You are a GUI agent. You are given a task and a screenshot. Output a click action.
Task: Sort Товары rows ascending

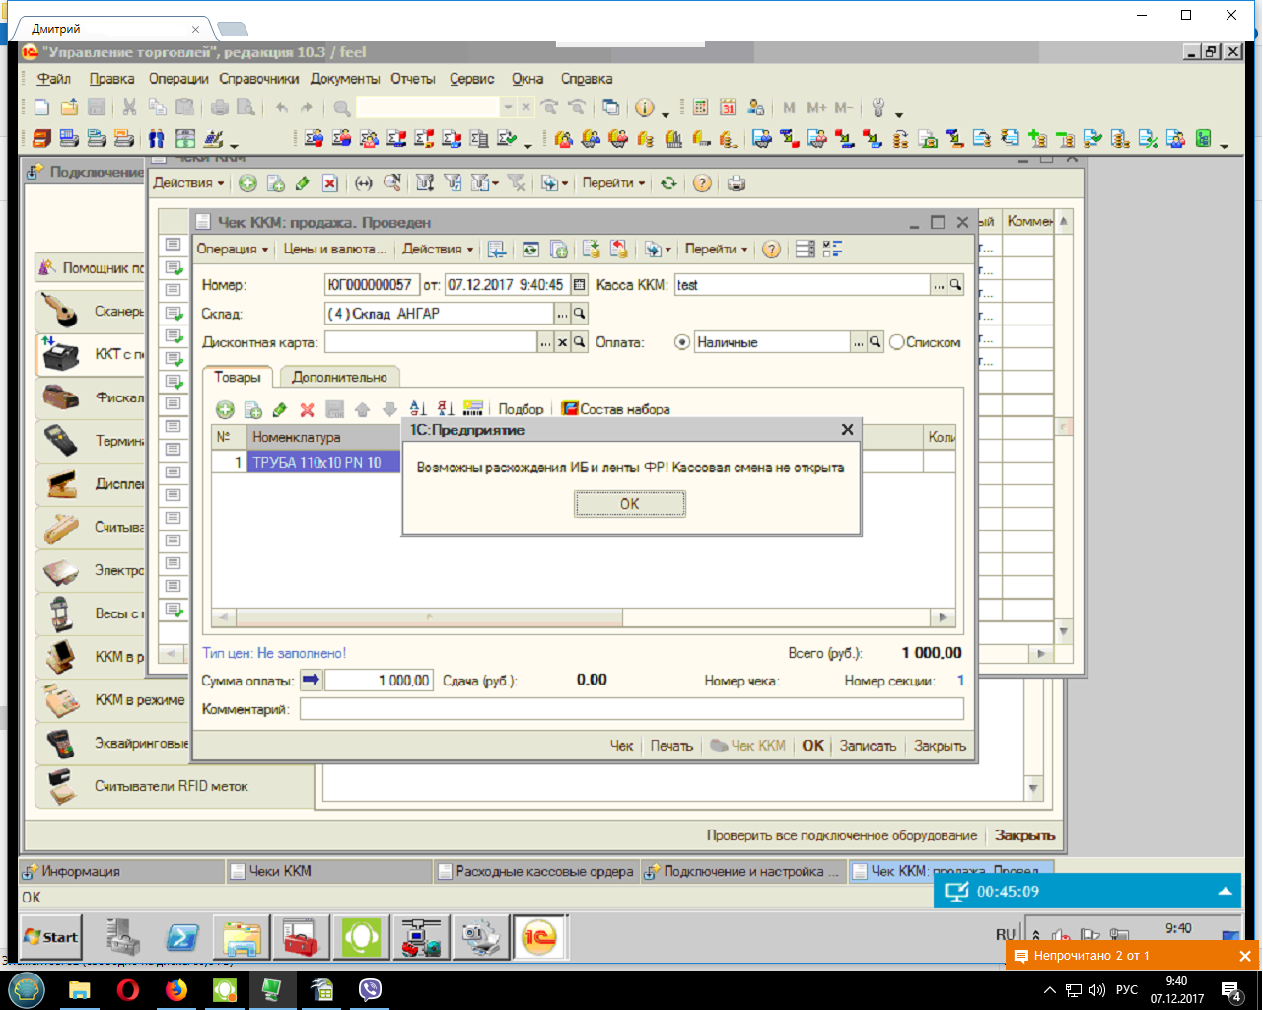point(418,409)
